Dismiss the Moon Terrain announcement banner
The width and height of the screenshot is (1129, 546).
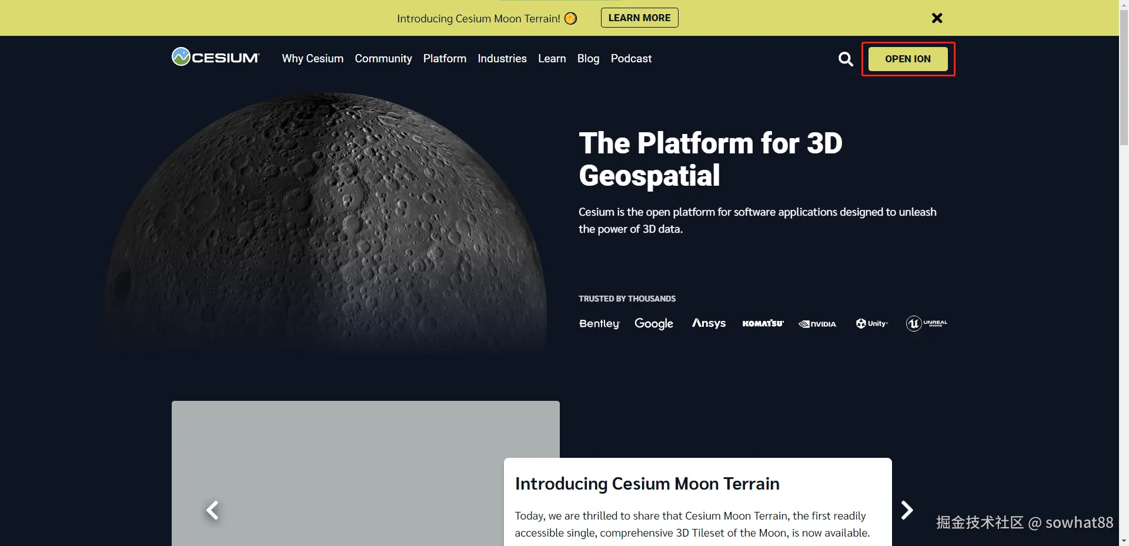pyautogui.click(x=937, y=18)
